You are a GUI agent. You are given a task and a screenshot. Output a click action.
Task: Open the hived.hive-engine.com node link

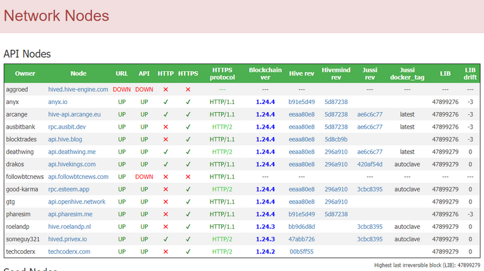click(x=78, y=89)
